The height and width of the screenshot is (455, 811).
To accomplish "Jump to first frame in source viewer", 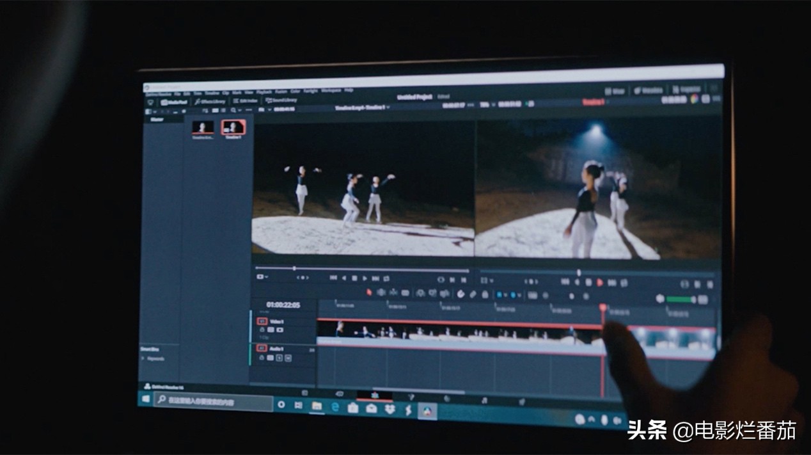I will pyautogui.click(x=333, y=278).
